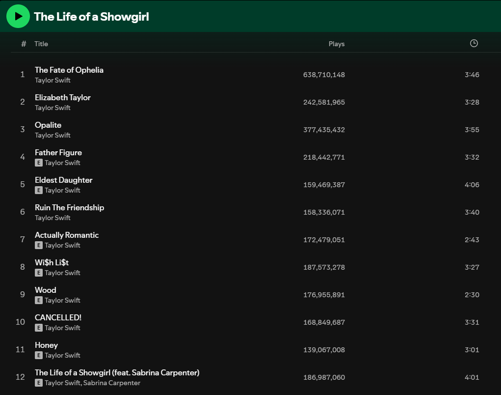Click Taylor Swift artist under Honey
The width and height of the screenshot is (501, 395).
(62, 355)
